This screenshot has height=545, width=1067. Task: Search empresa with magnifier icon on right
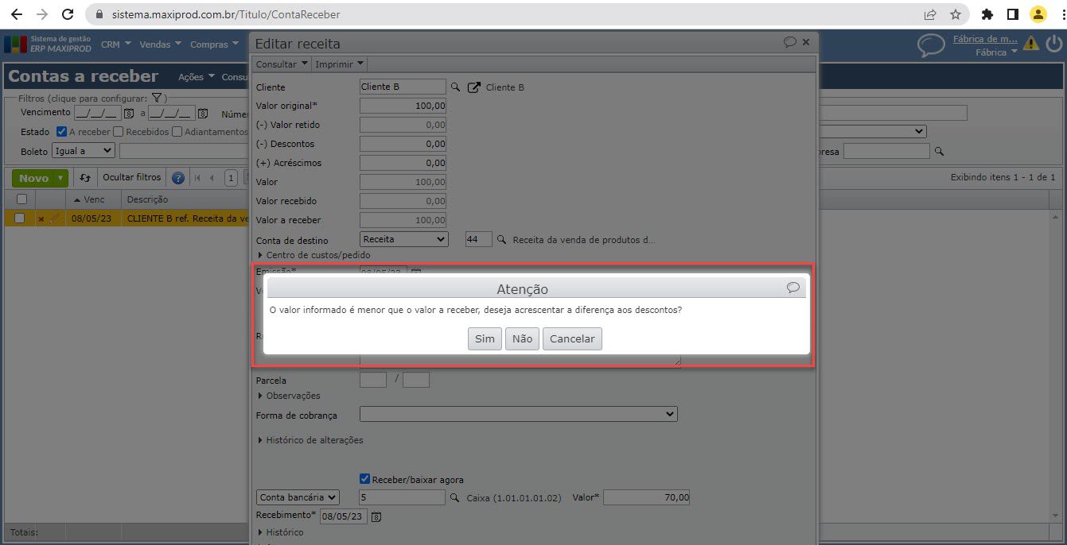click(x=939, y=151)
